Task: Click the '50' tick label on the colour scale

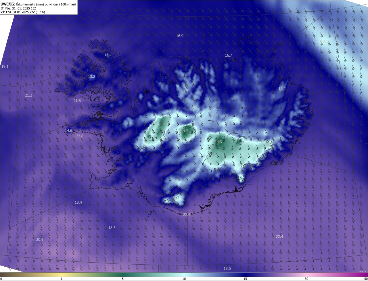Action: pos(366,279)
